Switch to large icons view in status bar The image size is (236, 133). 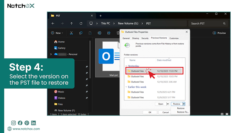[x=227, y=114]
